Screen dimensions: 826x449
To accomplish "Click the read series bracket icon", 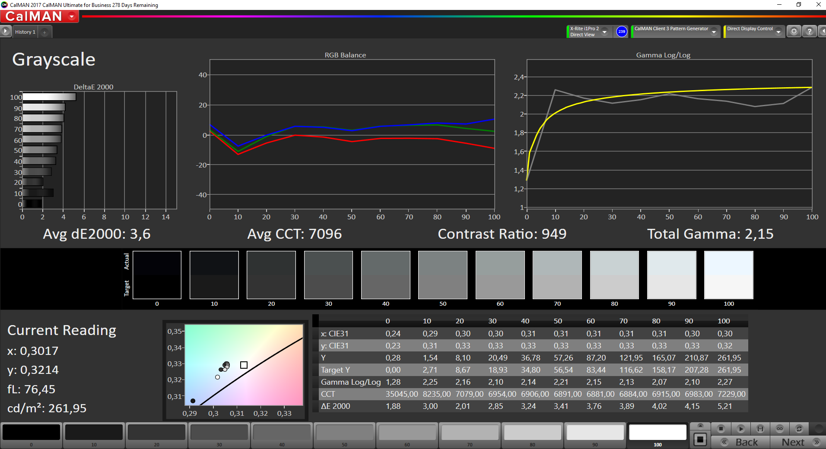I will coord(760,429).
